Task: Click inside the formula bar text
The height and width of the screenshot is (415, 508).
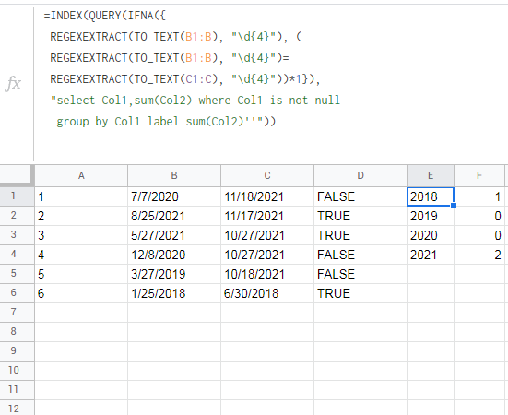Action: pos(192,68)
